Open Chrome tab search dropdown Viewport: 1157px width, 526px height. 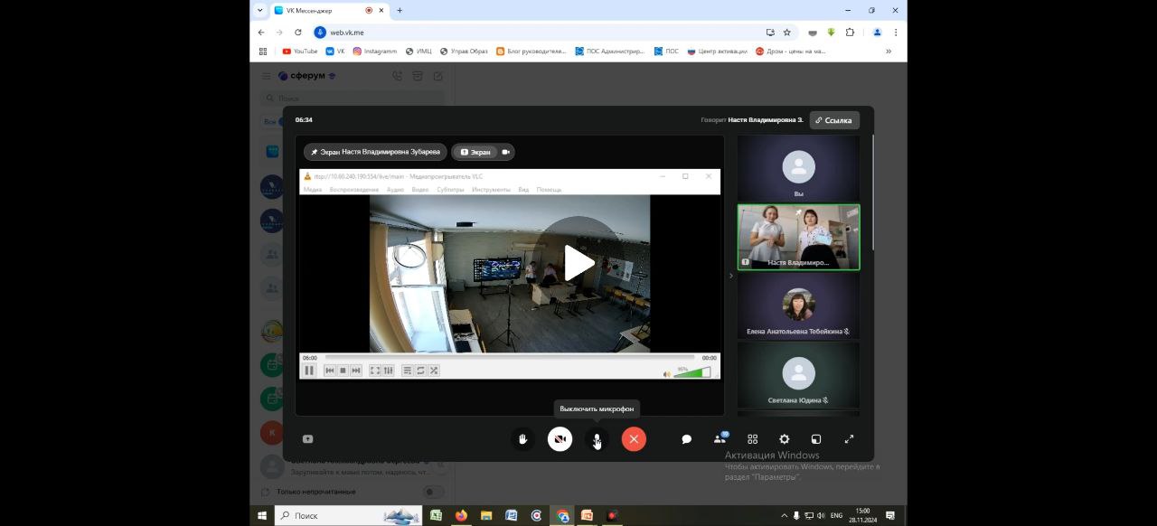click(260, 10)
